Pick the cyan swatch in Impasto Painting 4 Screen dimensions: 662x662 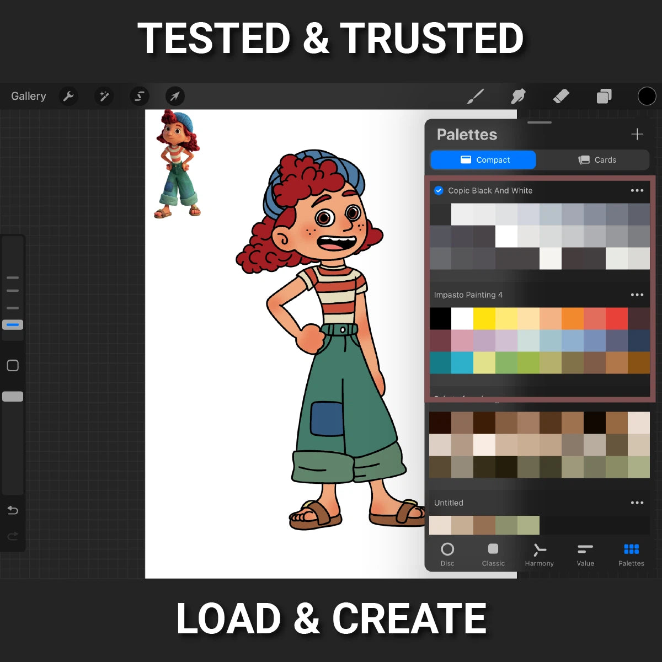(x=462, y=362)
